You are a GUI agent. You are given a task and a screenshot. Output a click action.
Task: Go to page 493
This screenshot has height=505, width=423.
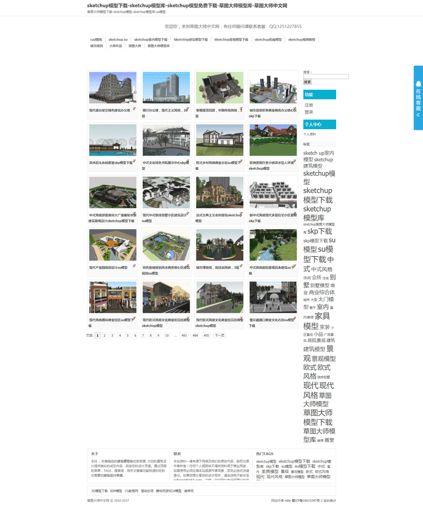[184, 336]
